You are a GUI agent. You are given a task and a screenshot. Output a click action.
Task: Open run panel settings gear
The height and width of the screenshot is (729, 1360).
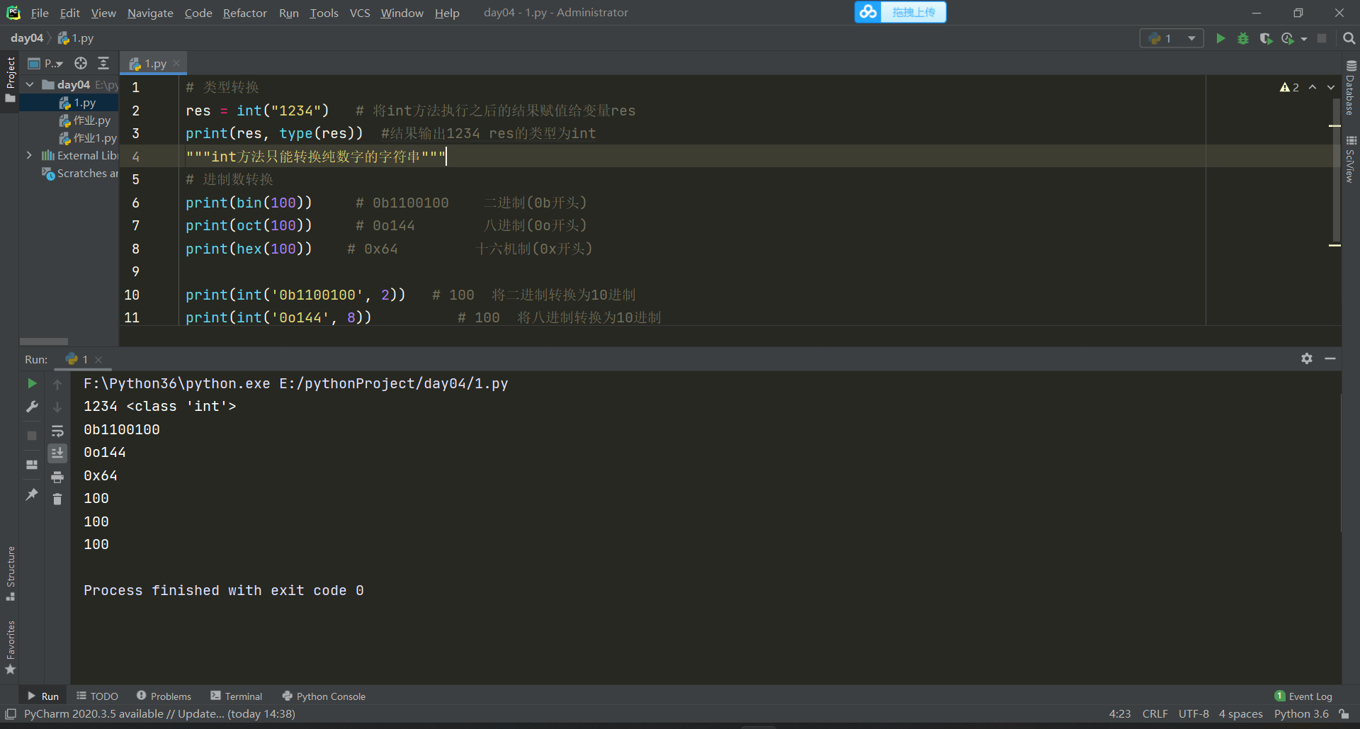click(1307, 359)
